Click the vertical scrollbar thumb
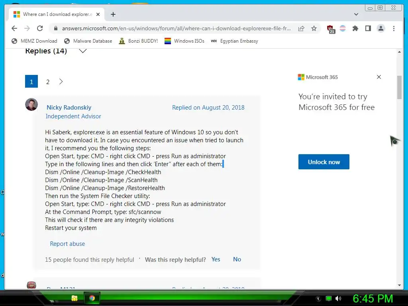408x306 pixels. click(399, 87)
